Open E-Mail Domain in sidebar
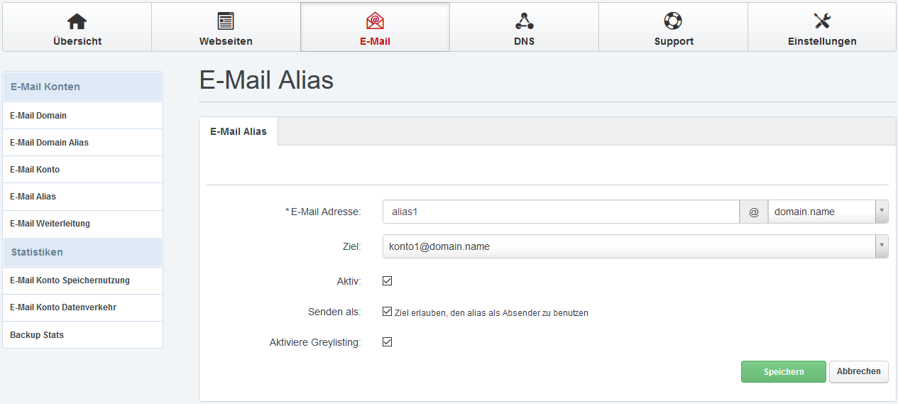Image resolution: width=898 pixels, height=404 pixels. click(x=38, y=116)
